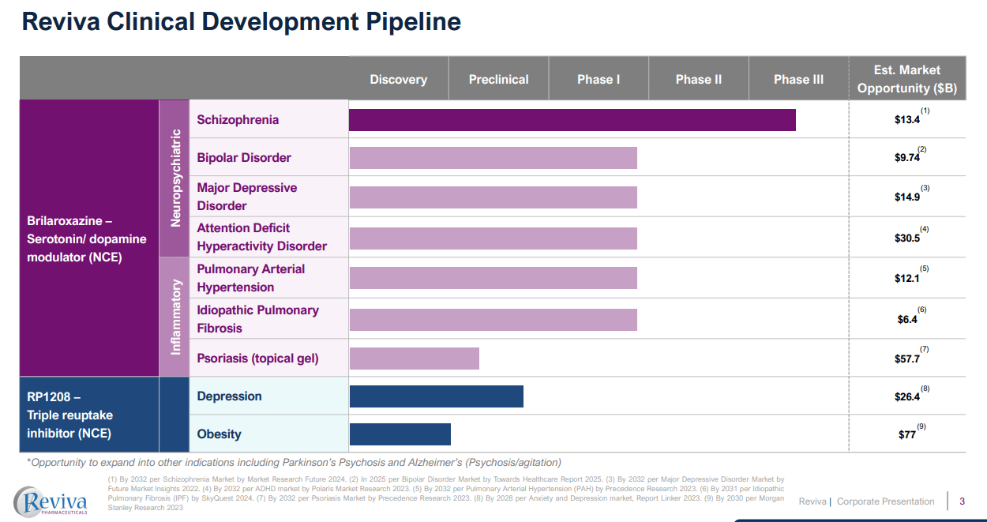
Task: Select the Phase III column header
Action: click(x=798, y=79)
